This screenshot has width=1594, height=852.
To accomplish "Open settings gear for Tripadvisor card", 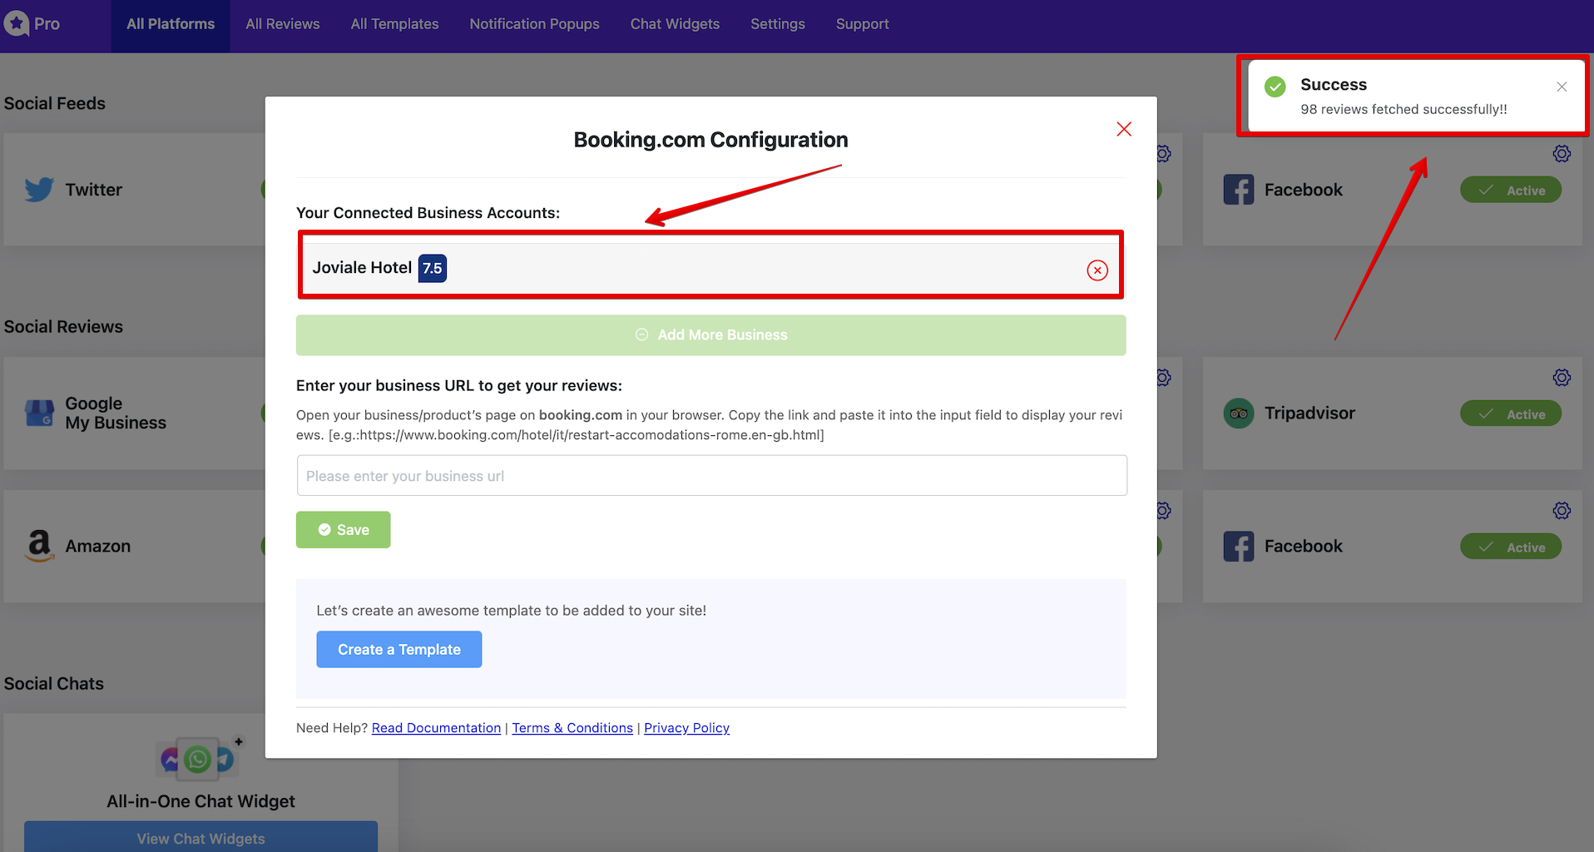I will point(1562,377).
